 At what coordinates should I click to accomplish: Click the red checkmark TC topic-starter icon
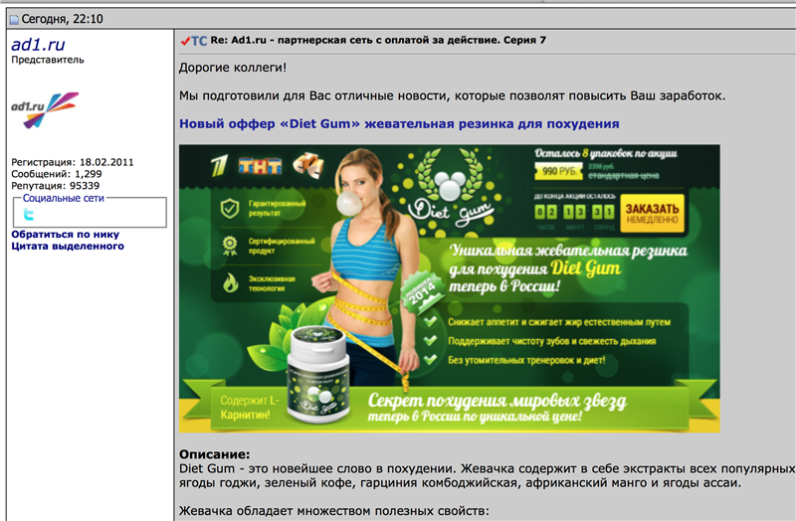pos(193,41)
